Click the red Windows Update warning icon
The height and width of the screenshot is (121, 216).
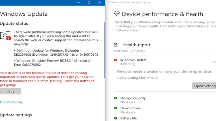point(116,60)
